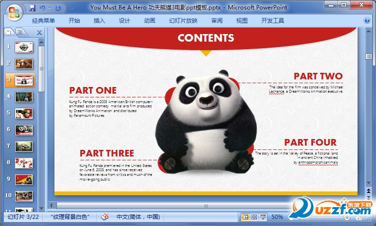376x226 pixels.
Task: Click the PART FOUR heading
Action: tap(310, 142)
